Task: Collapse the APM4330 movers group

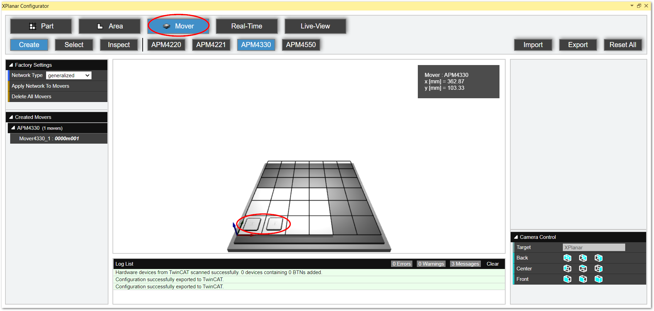Action: tap(13, 128)
